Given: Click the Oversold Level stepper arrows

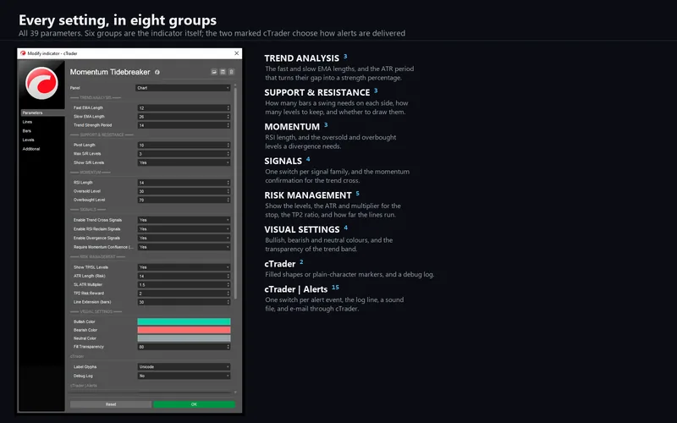Looking at the screenshot, I should 228,191.
